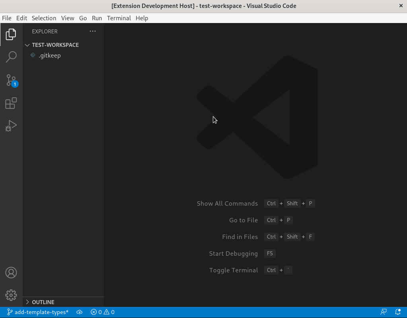Open the Views and More Actions ellipsis
Viewport: 407px width, 318px height.
[x=93, y=31]
